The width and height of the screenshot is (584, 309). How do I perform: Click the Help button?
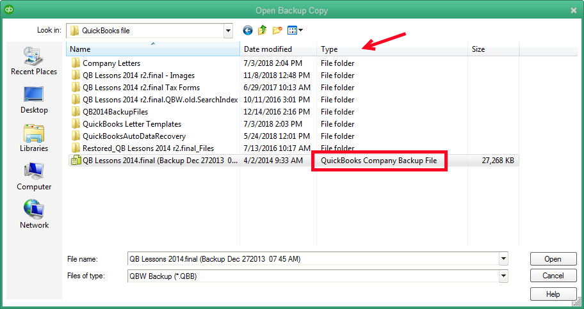click(x=553, y=294)
